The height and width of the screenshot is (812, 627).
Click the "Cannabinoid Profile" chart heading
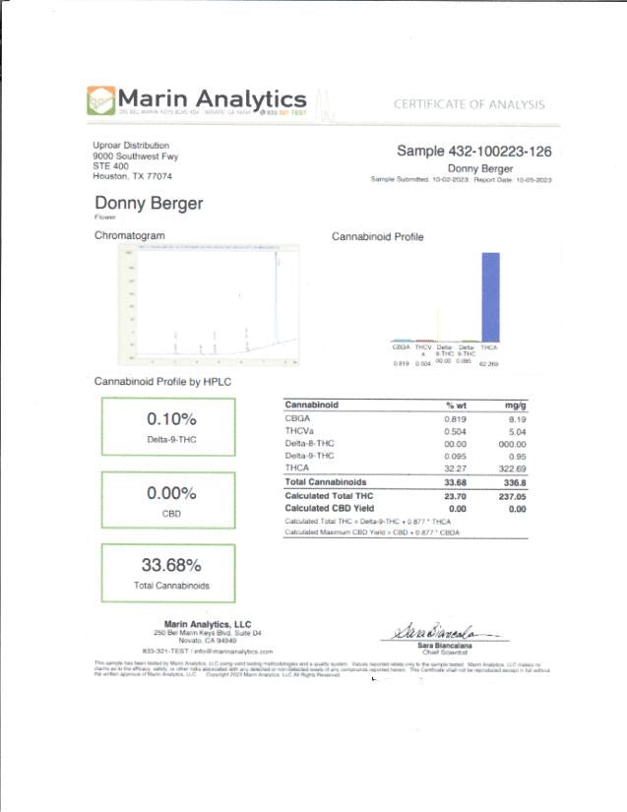(377, 236)
